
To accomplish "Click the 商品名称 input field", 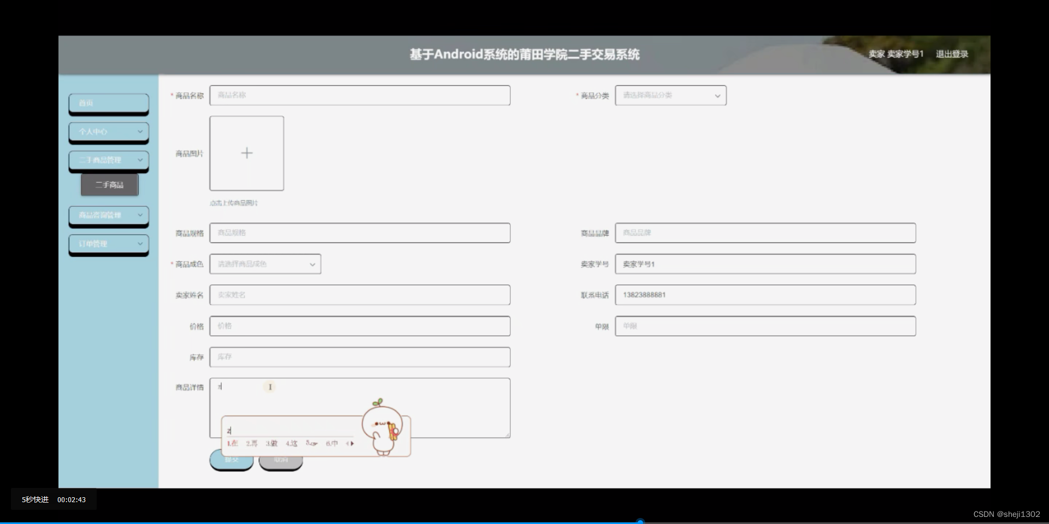I will point(360,95).
